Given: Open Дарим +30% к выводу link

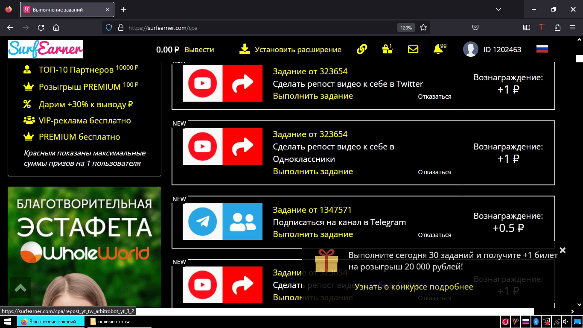Looking at the screenshot, I should 86,104.
